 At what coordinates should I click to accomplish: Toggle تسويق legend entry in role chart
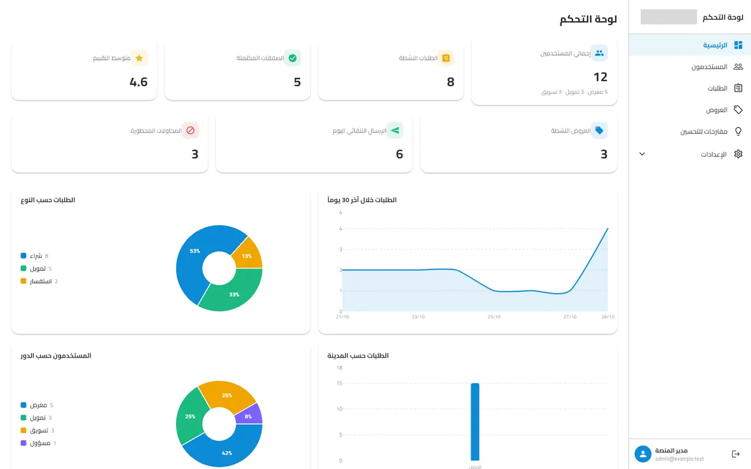pos(37,430)
